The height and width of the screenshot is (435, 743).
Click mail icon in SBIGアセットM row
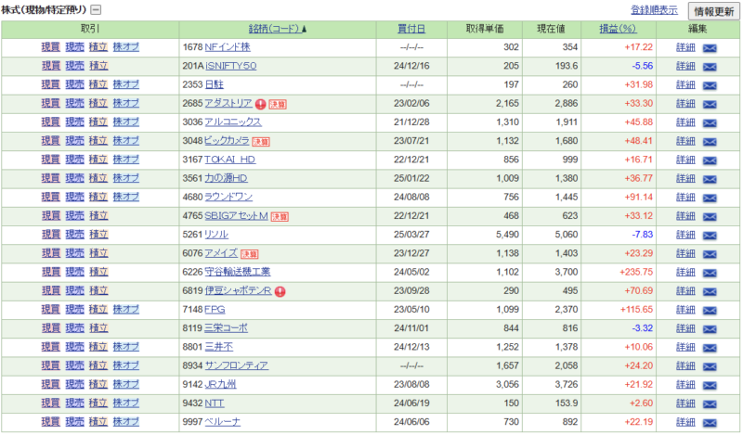tap(710, 216)
